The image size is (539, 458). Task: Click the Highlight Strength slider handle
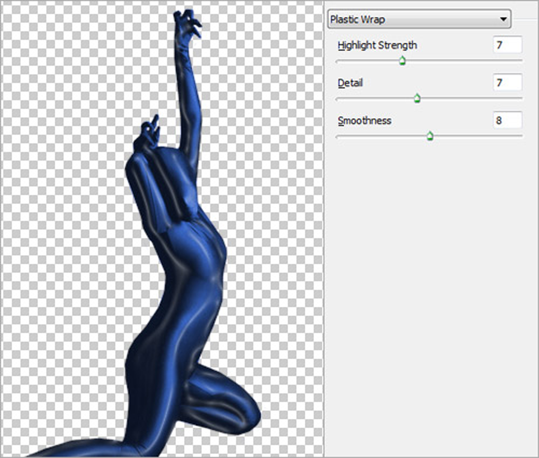pos(402,61)
